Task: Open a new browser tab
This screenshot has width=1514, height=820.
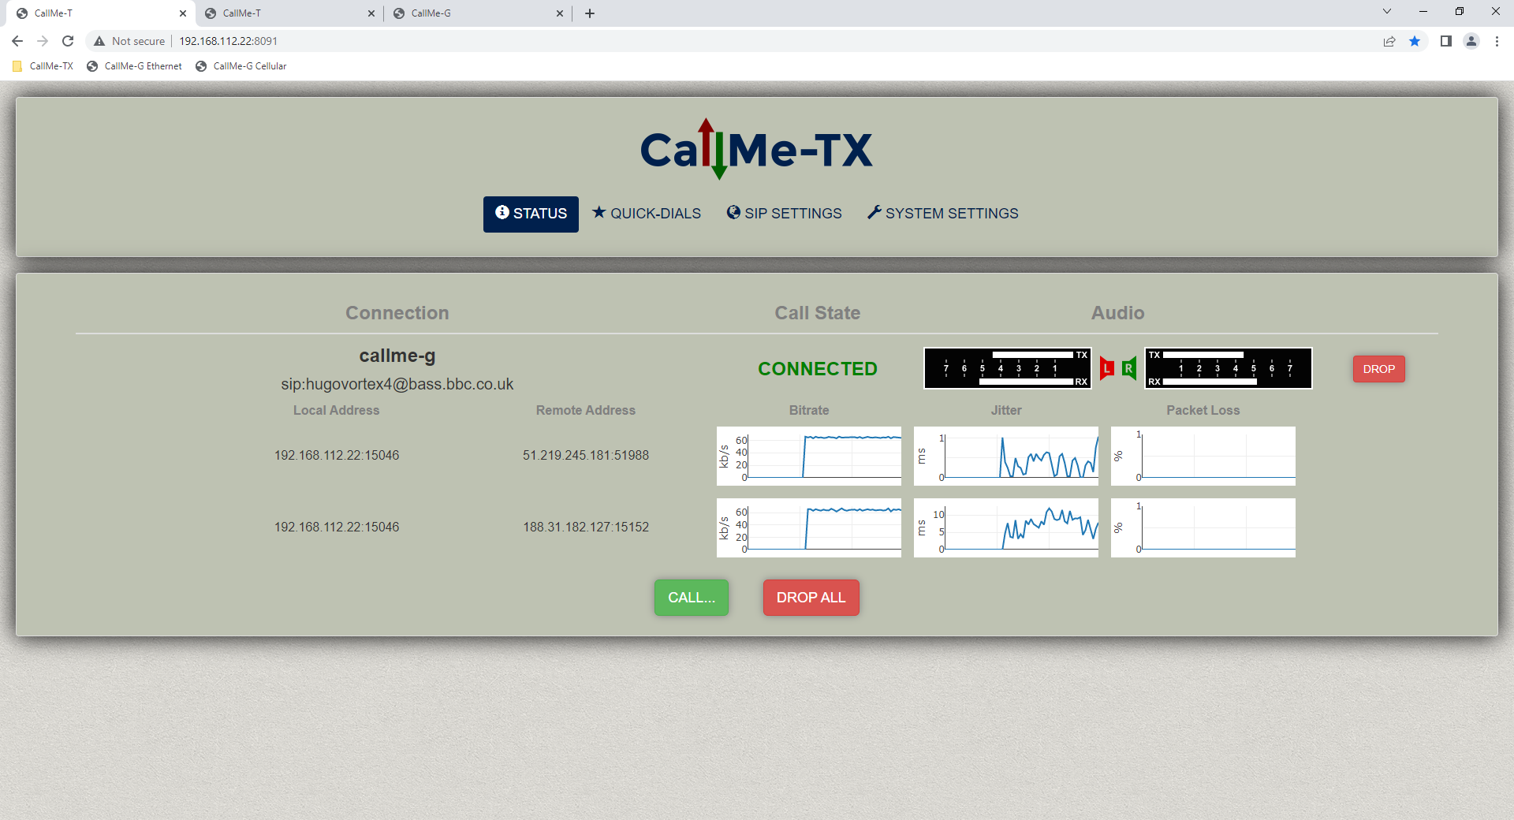Action: [590, 13]
